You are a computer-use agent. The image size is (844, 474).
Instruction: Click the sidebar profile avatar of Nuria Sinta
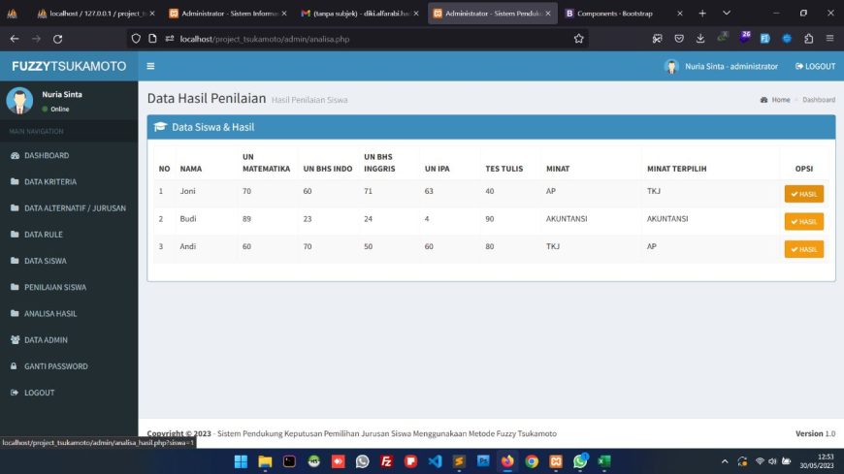[x=20, y=101]
